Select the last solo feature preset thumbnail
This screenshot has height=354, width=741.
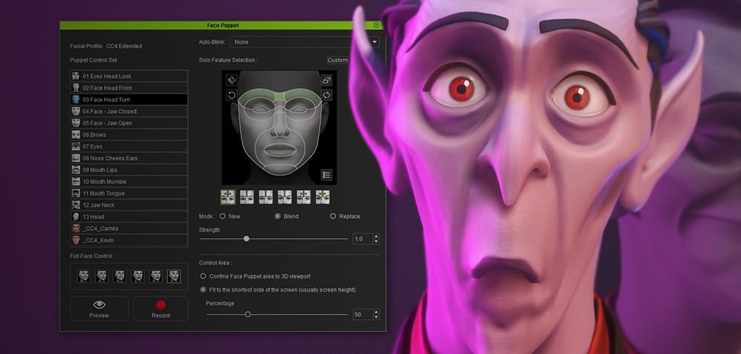(x=323, y=197)
